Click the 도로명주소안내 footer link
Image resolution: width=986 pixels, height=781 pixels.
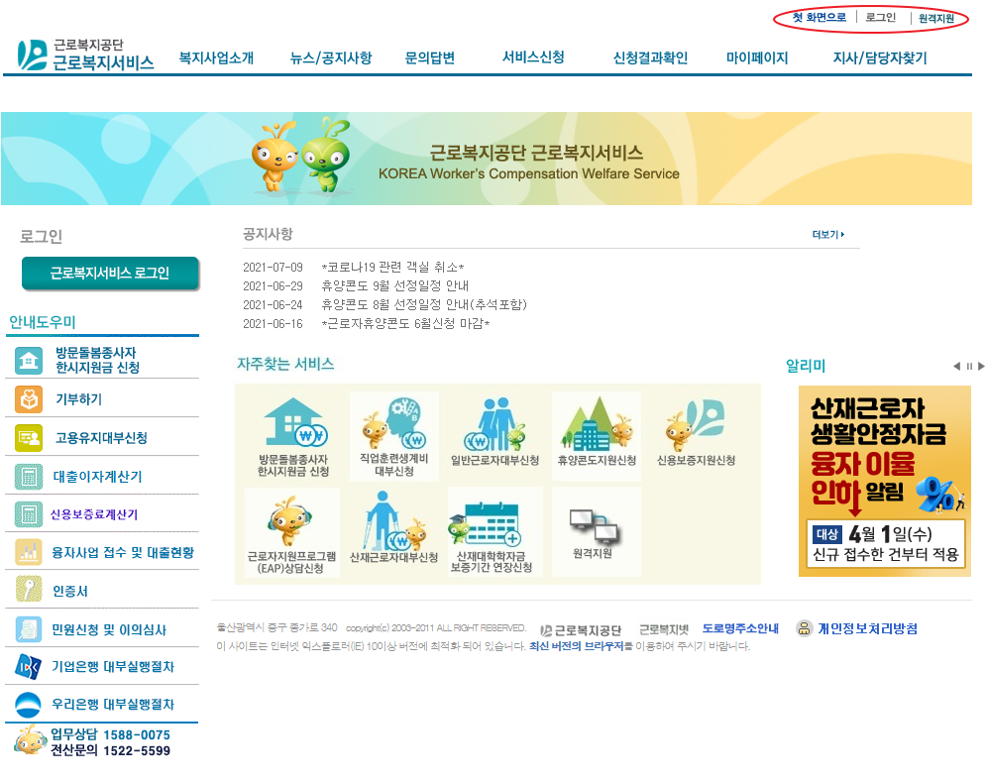(740, 628)
